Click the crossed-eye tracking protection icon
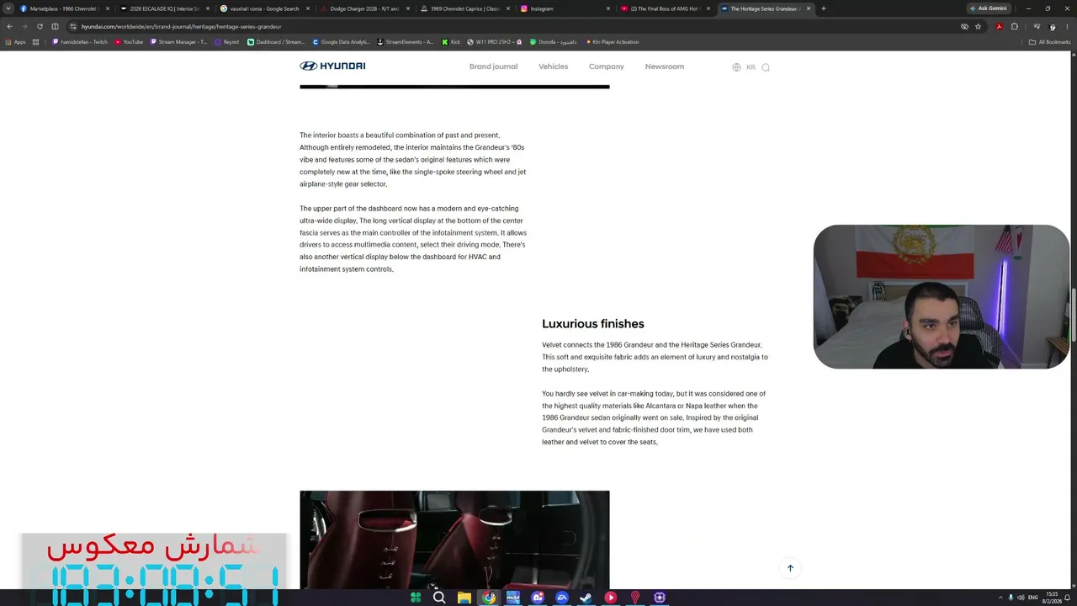The image size is (1077, 606). [964, 26]
